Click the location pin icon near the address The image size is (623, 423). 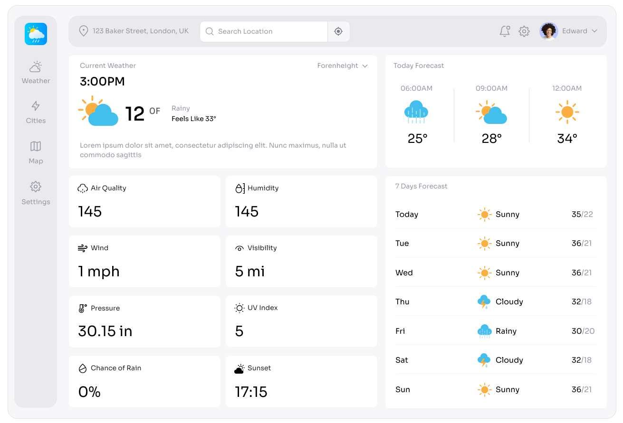(x=84, y=31)
